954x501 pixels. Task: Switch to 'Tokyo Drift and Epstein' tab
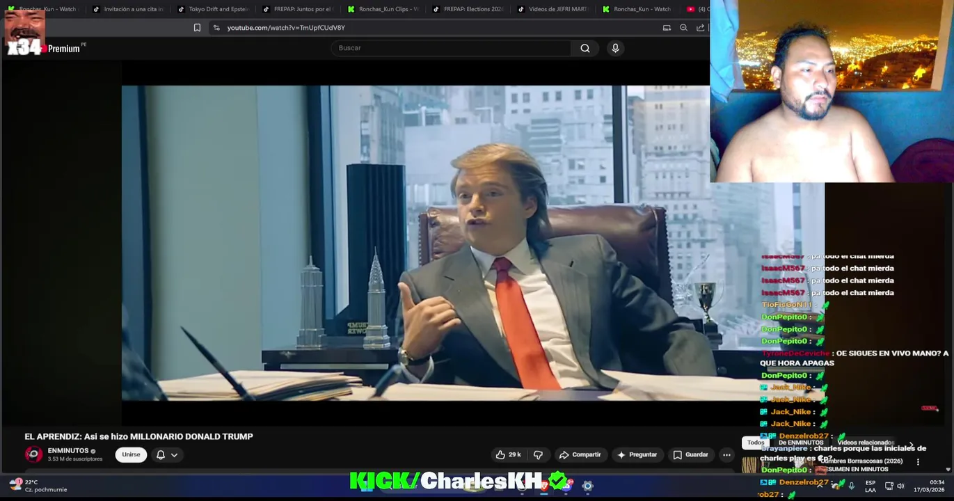pos(213,9)
